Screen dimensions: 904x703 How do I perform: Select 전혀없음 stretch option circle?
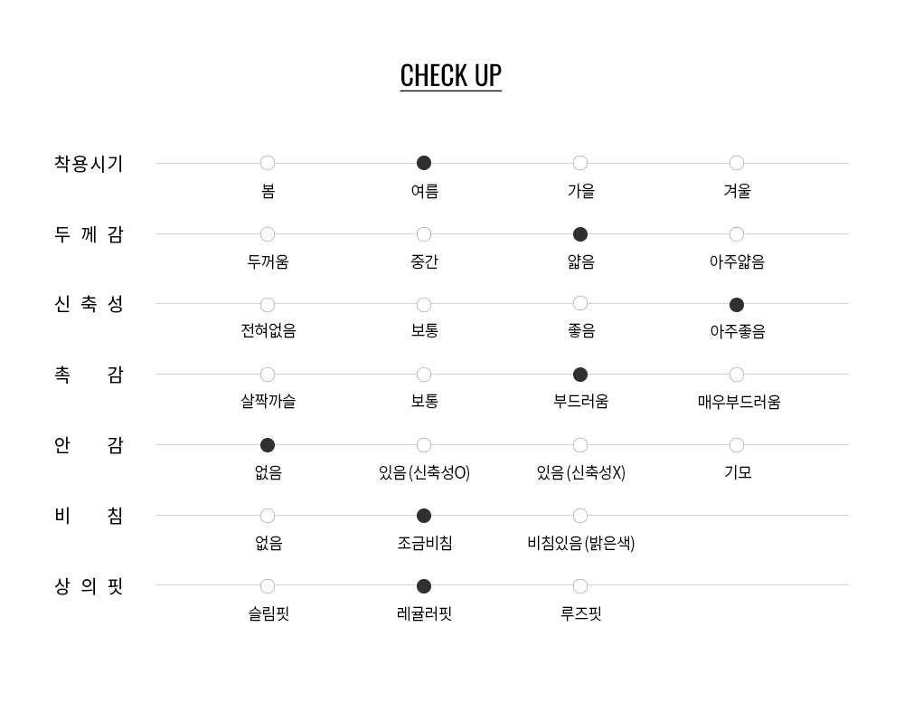pyautogui.click(x=268, y=305)
